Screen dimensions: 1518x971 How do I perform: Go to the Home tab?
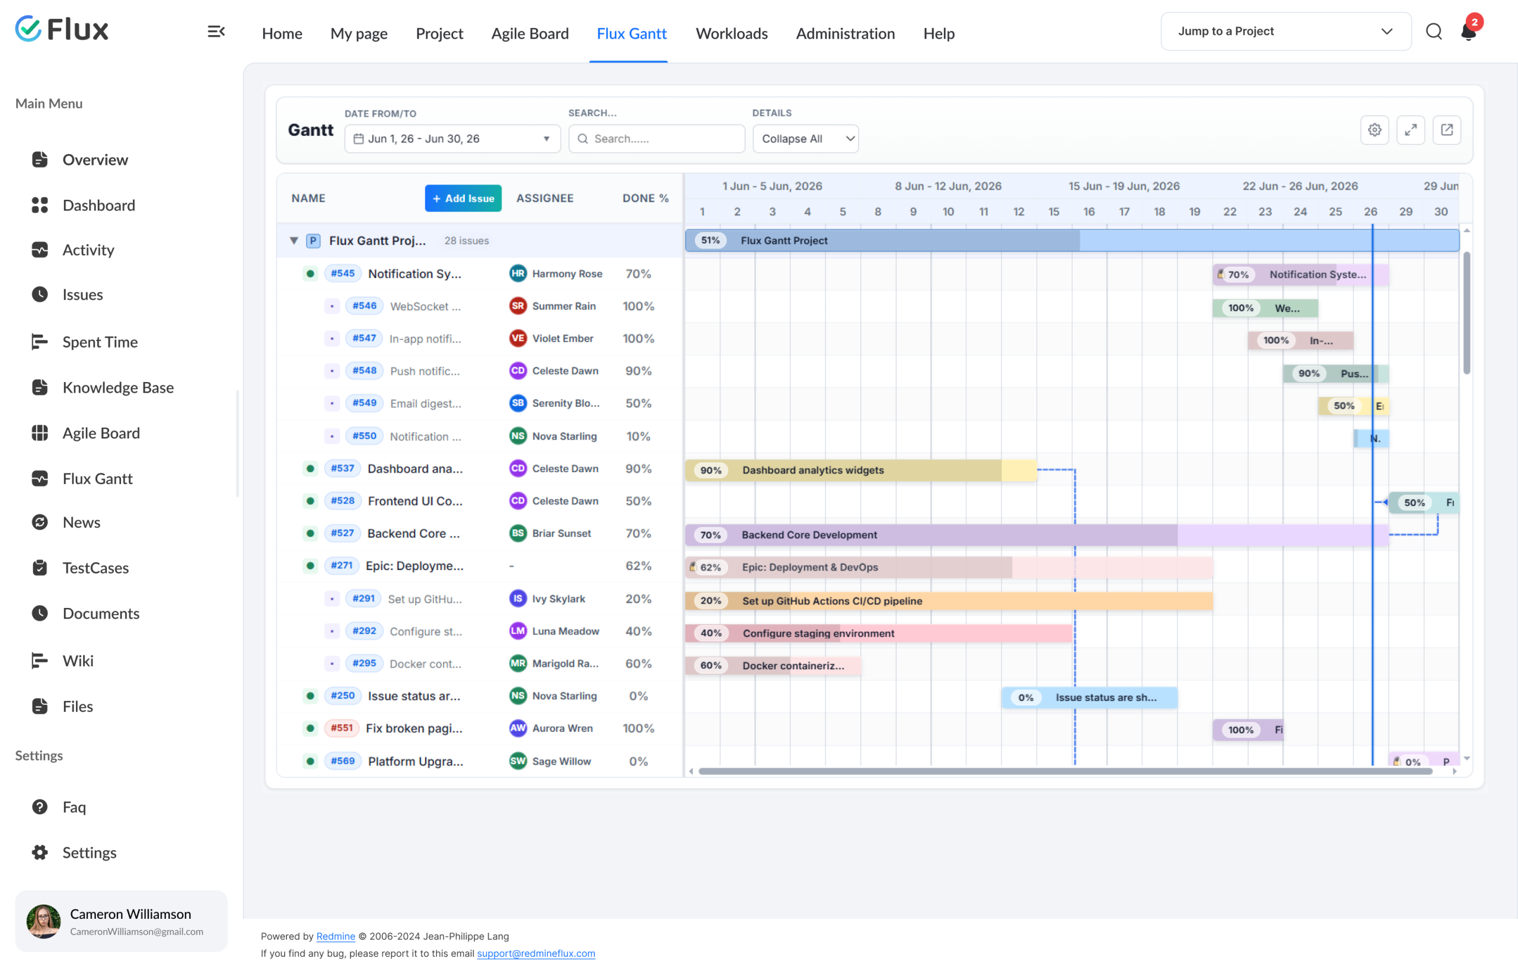coord(282,33)
